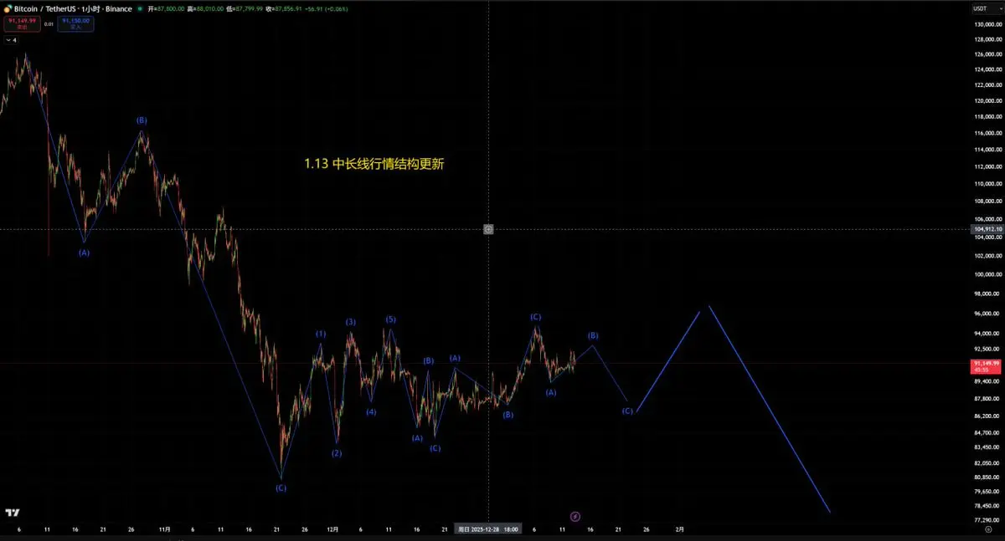Click the TradingView logo
Viewport: 1005px width, 541px height.
tap(13, 513)
